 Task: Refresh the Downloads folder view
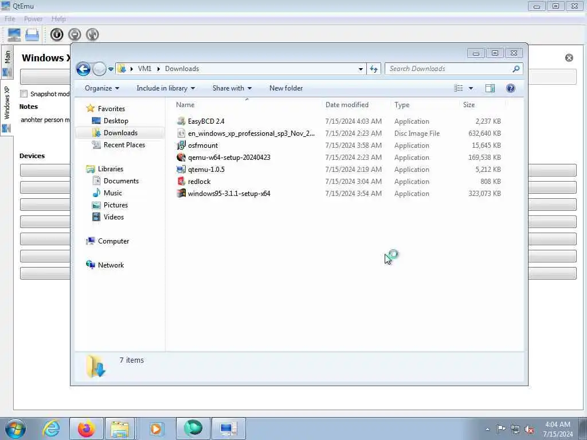pyautogui.click(x=374, y=69)
